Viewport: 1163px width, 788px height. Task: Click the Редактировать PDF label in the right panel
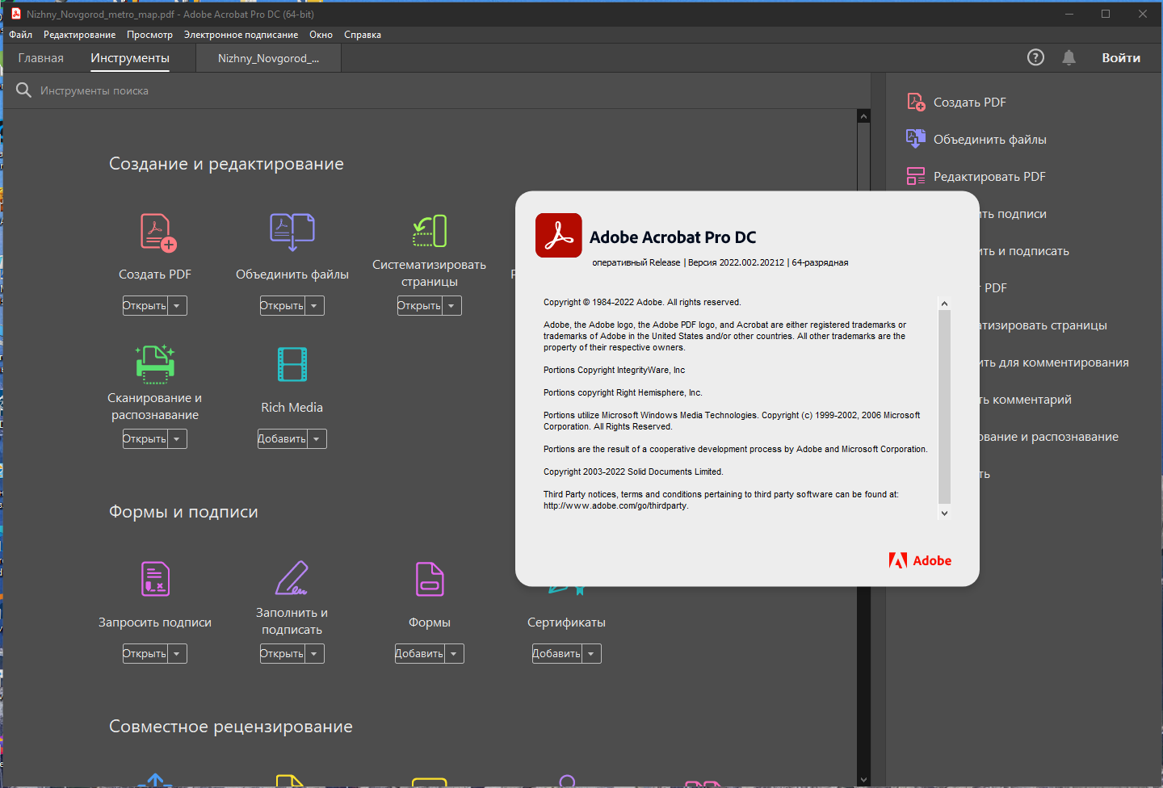coord(989,177)
